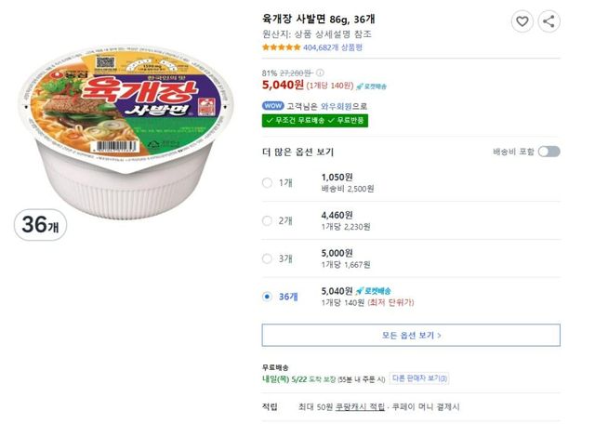
Task: Open 다른 판매자 보기 sellers list
Action: 419,378
